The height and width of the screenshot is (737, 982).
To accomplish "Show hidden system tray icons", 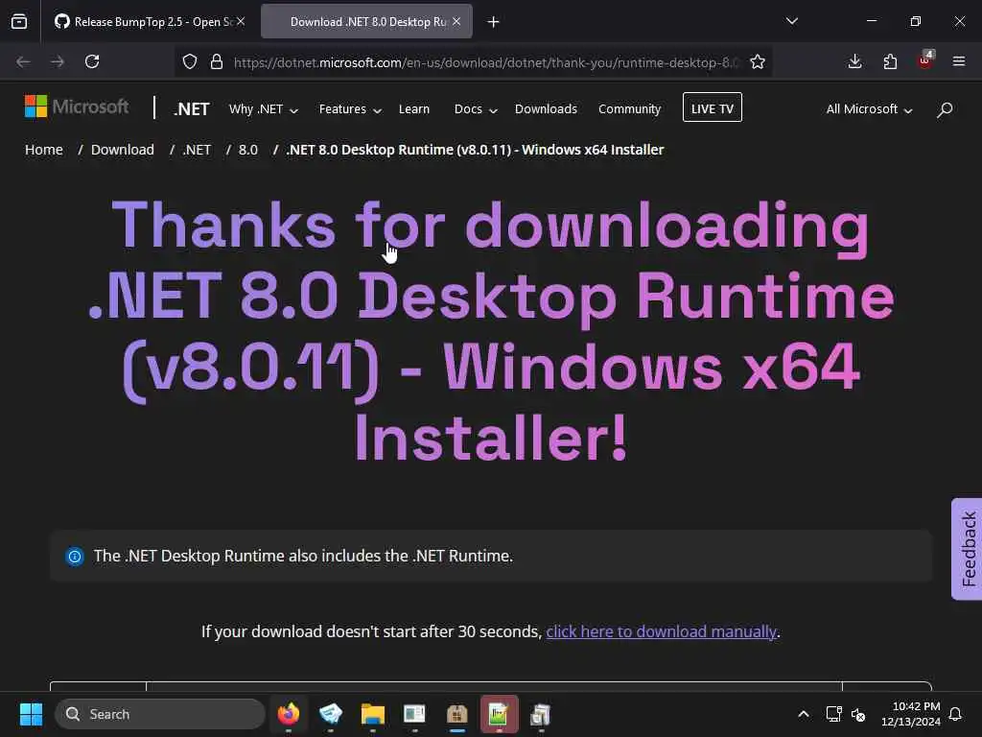I will click(804, 714).
